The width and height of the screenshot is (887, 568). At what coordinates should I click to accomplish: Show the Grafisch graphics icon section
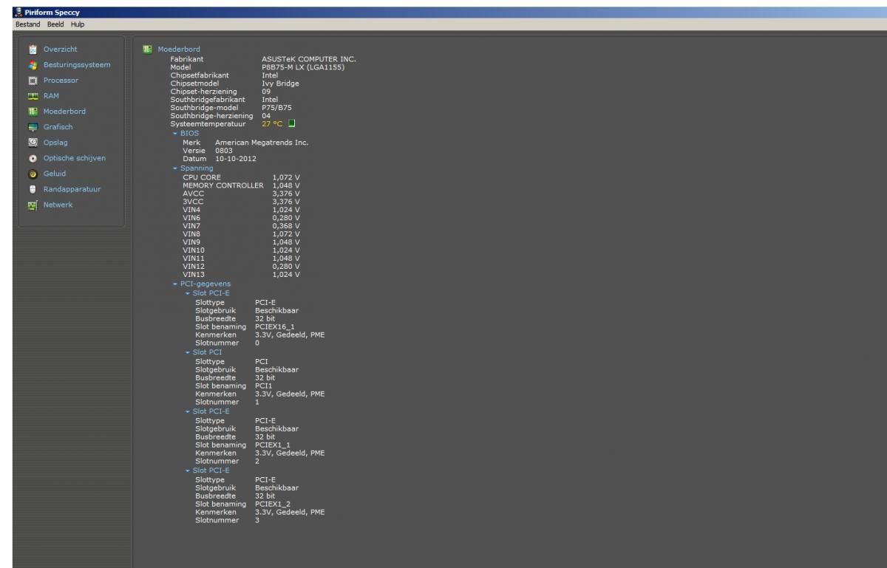click(x=32, y=127)
